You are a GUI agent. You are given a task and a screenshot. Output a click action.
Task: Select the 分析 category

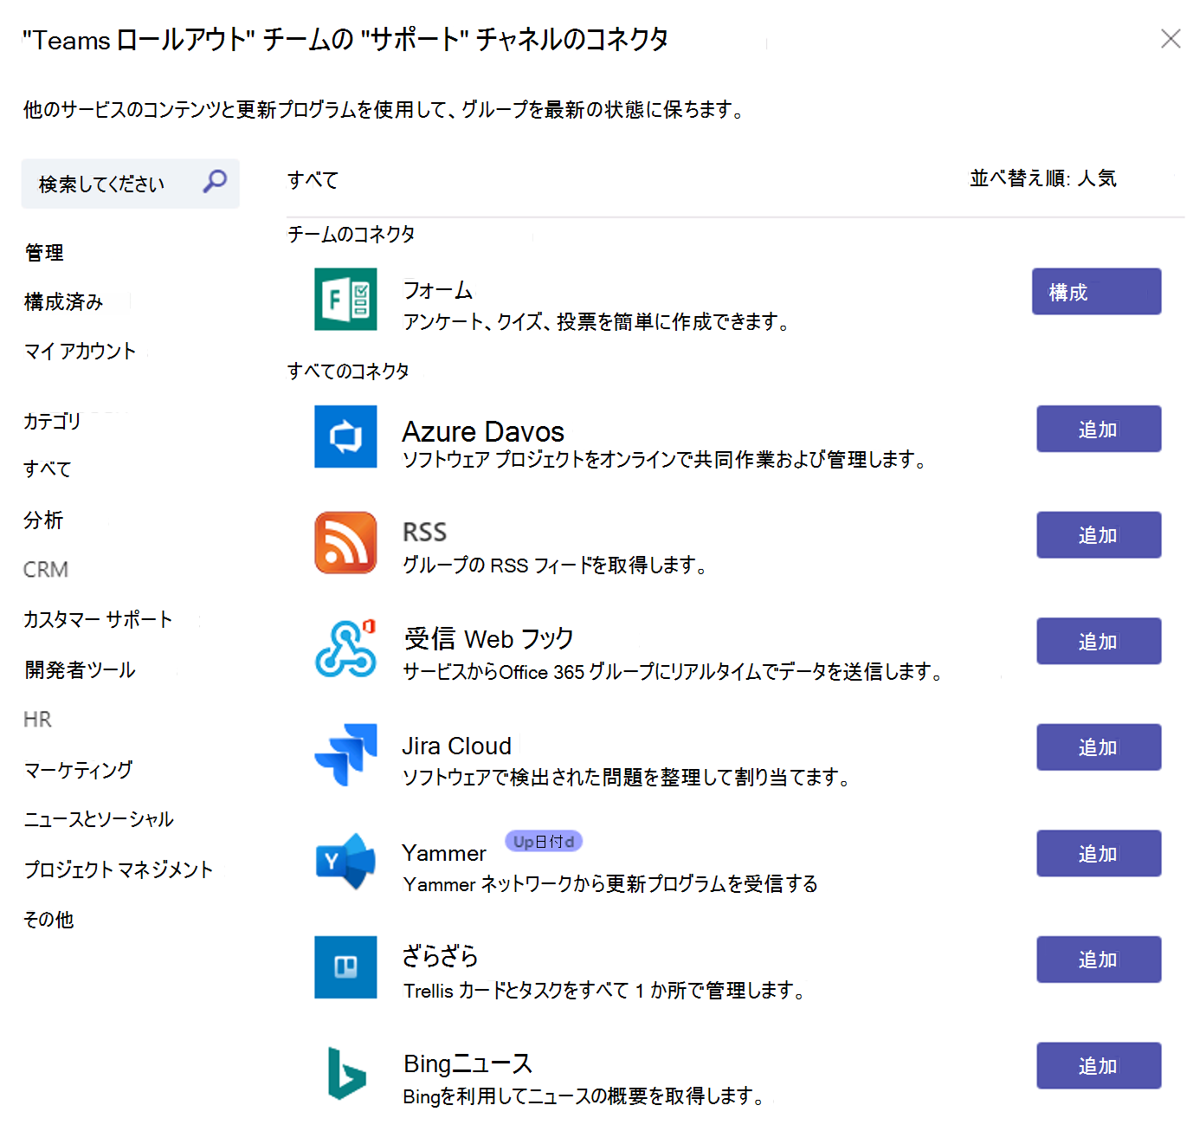coord(43,520)
